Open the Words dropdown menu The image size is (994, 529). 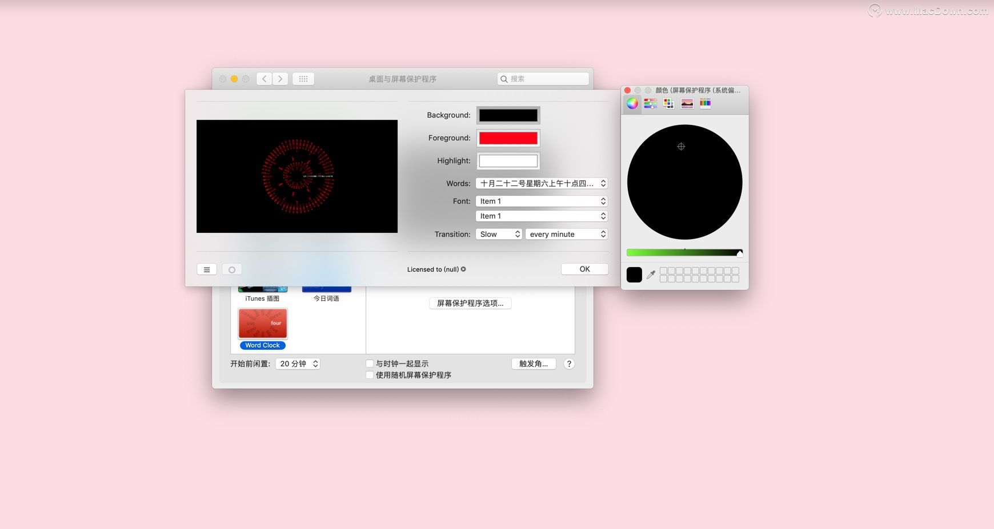click(541, 183)
